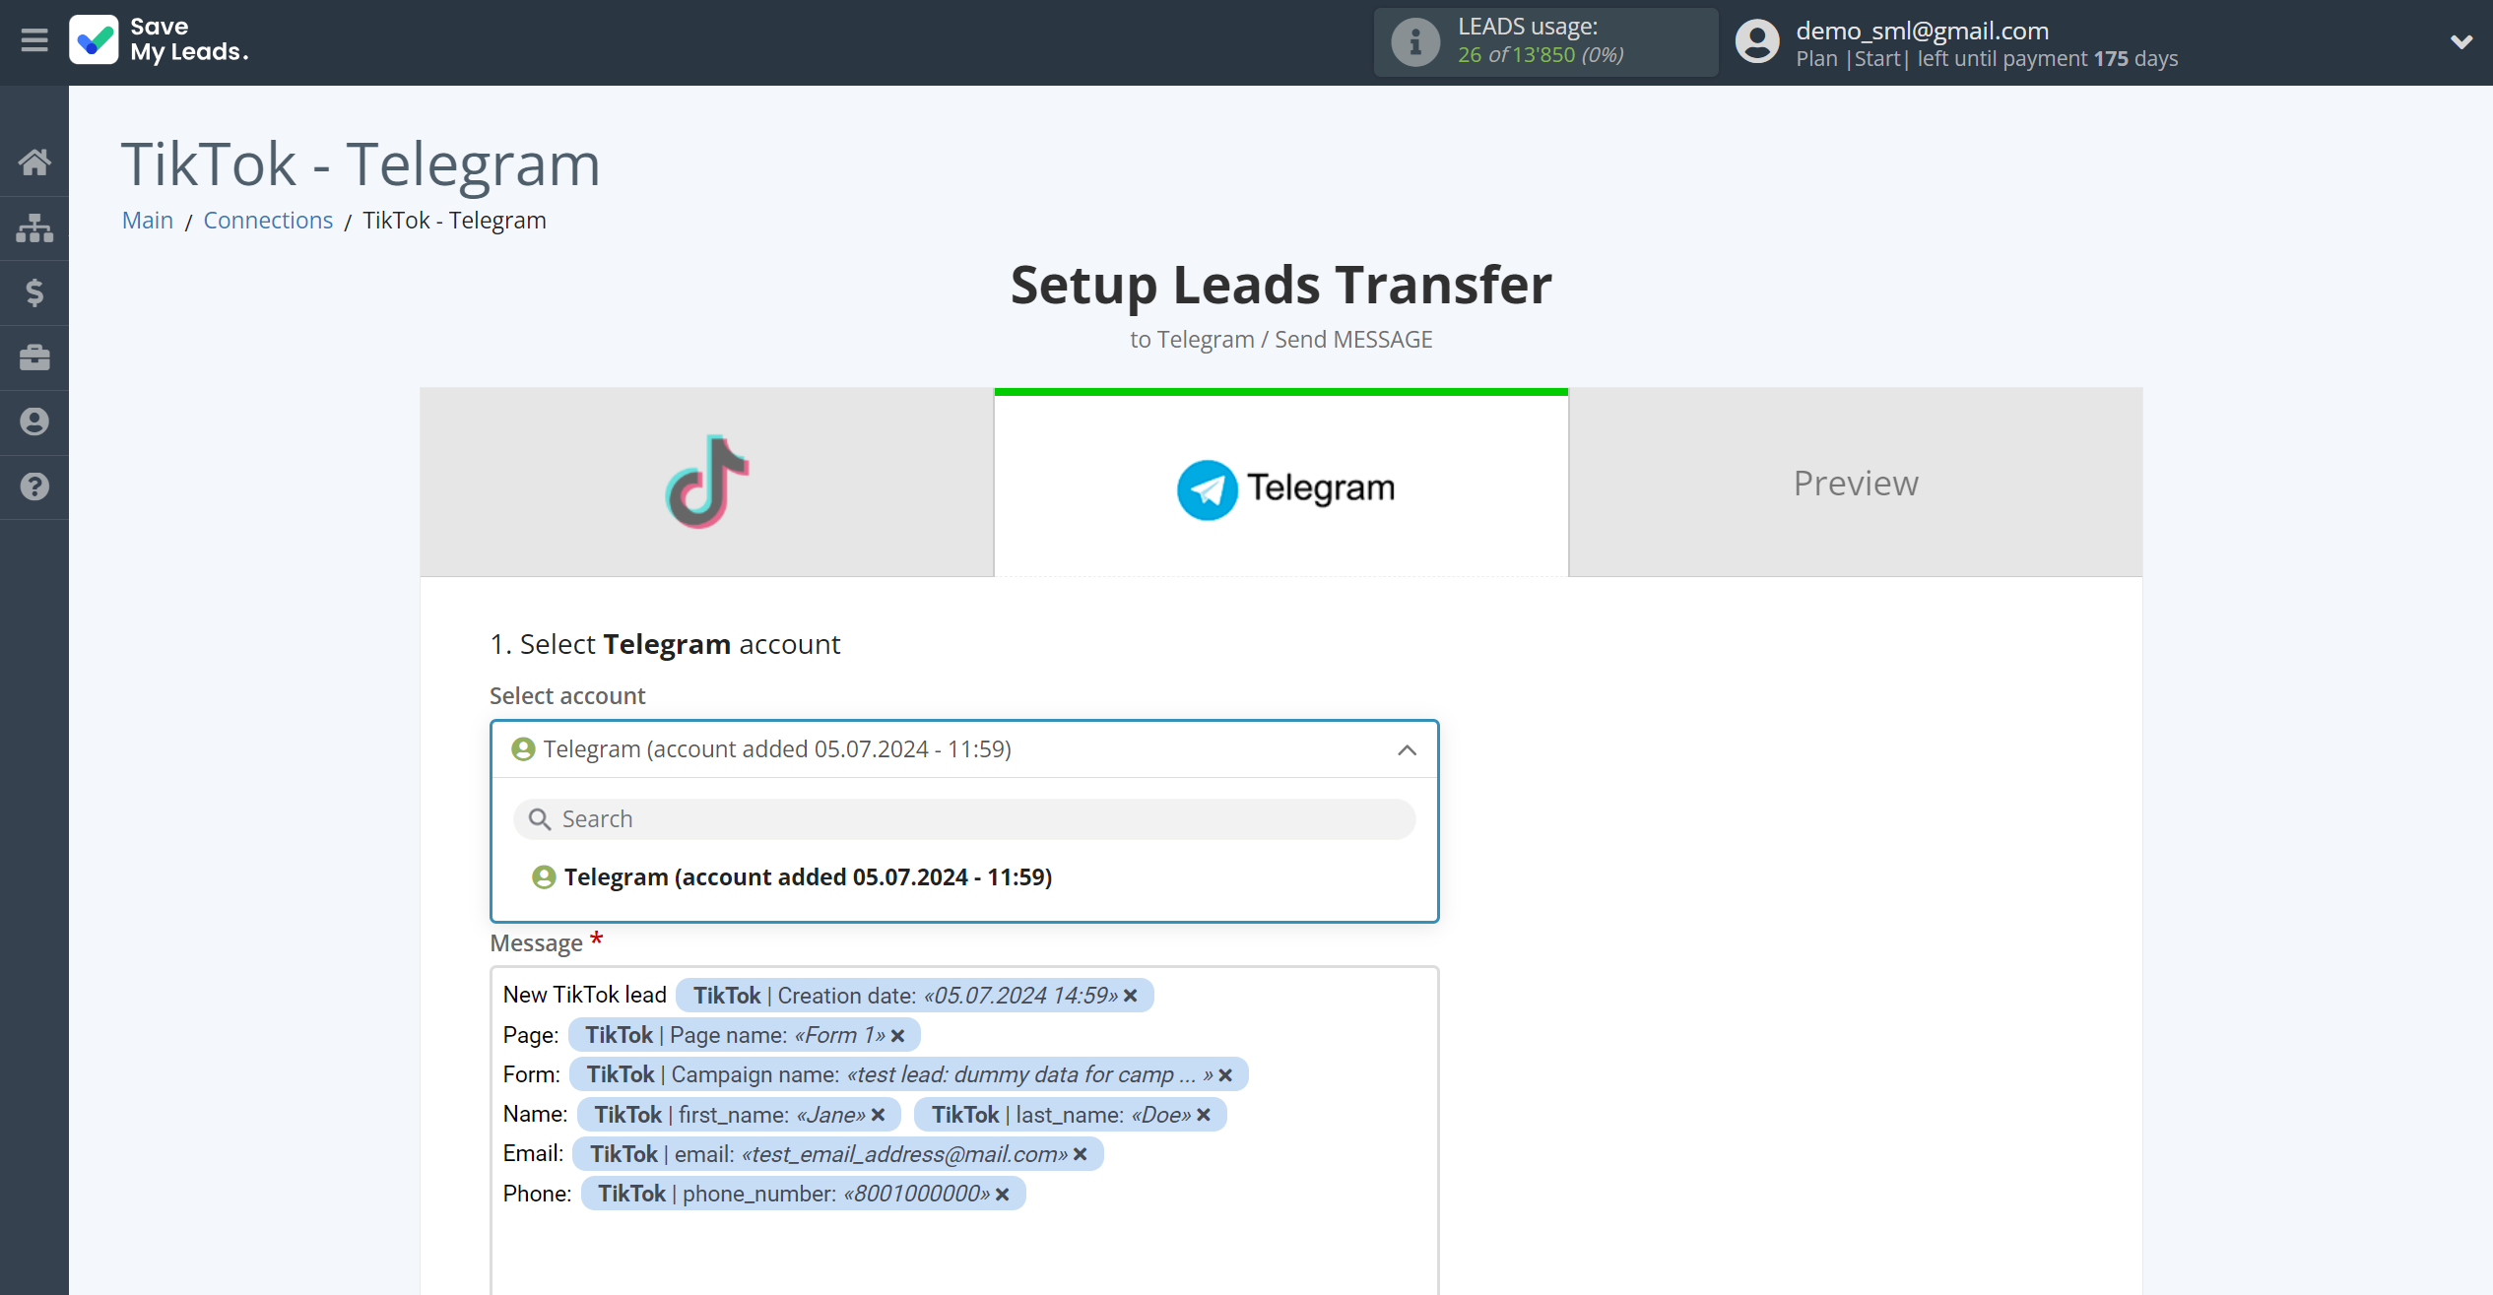Search within the Telegram account selector

pos(964,818)
